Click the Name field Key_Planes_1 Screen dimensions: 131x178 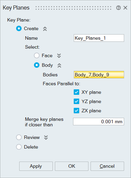[x=99, y=38]
